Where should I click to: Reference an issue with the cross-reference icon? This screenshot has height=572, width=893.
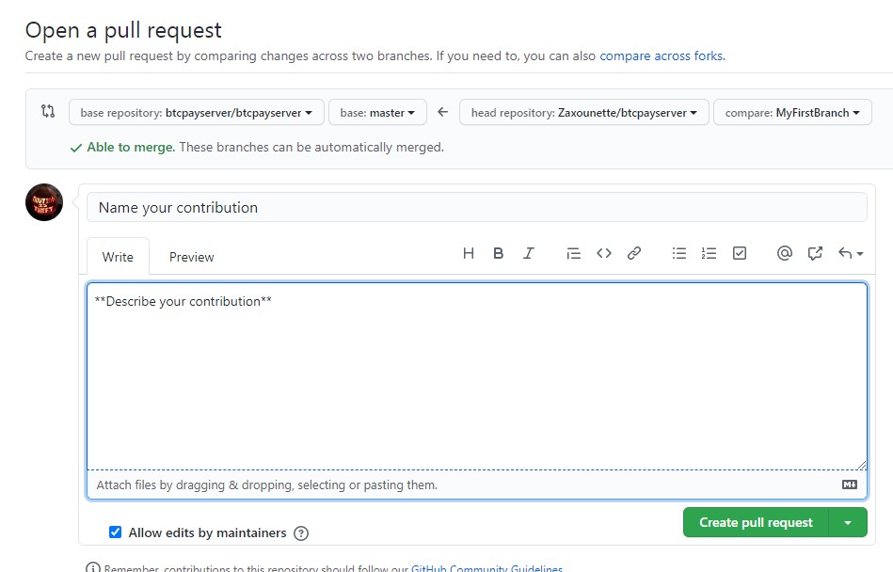pos(814,253)
